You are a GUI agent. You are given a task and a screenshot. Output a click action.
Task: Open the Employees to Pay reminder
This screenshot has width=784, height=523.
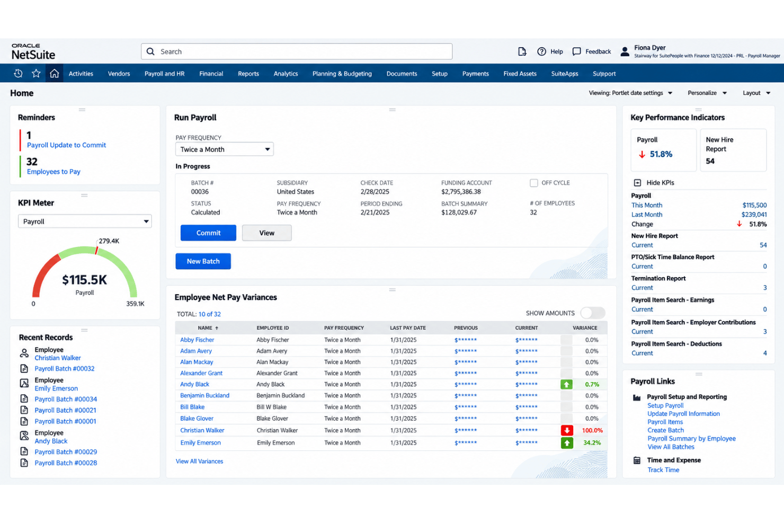[x=54, y=172]
